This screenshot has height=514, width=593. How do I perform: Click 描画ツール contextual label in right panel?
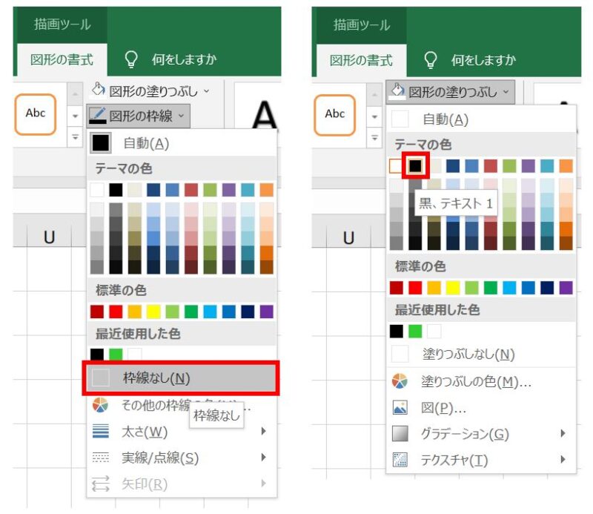click(362, 25)
